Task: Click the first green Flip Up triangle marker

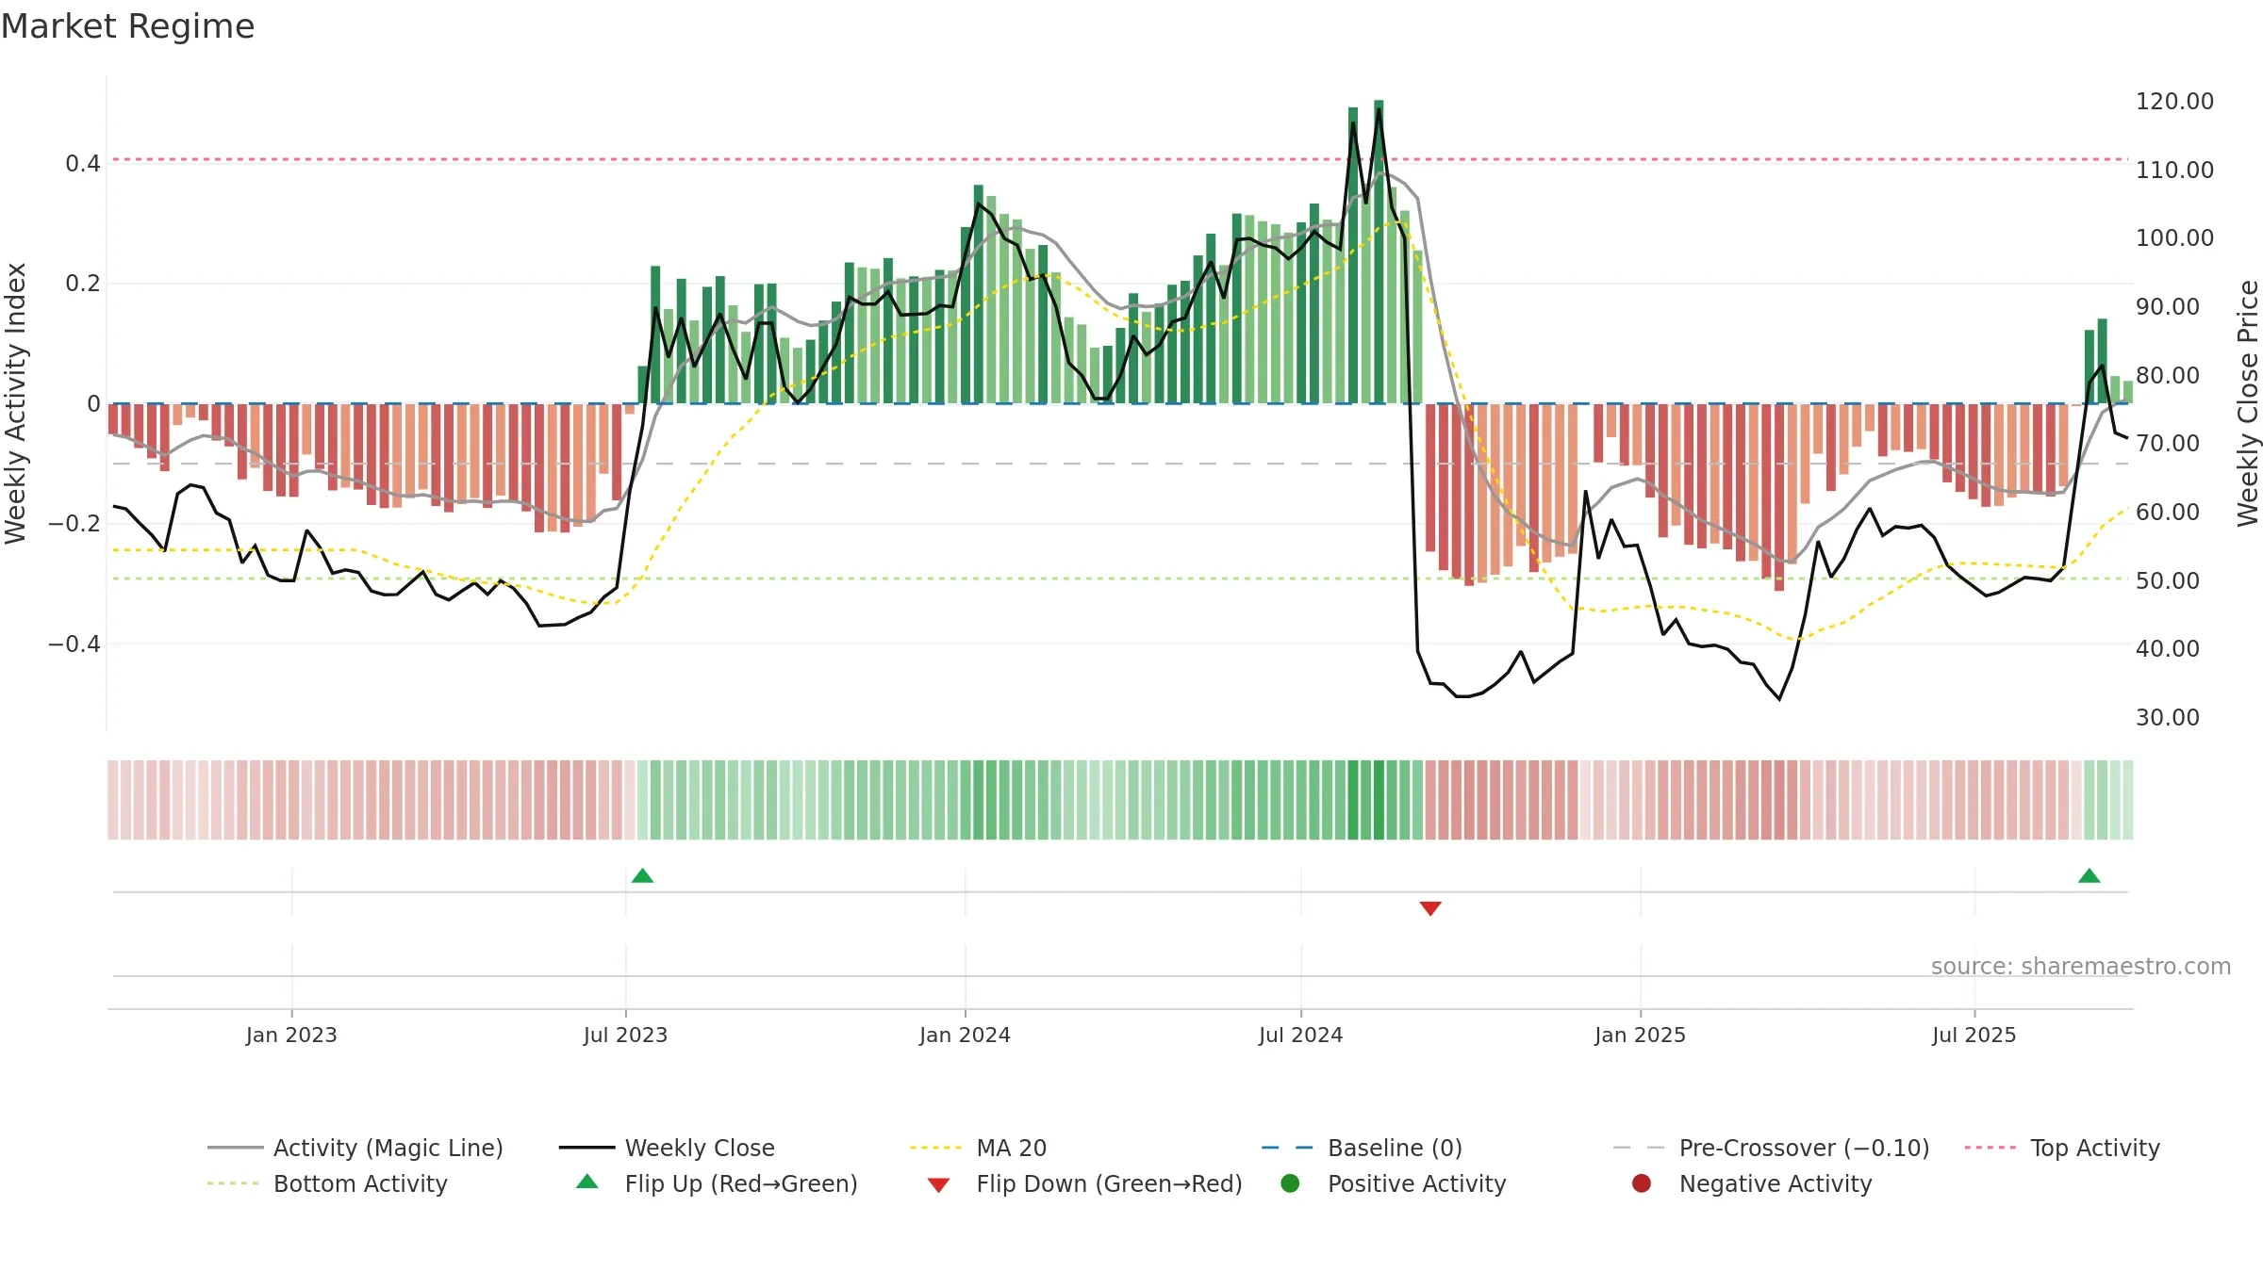Action: coord(642,875)
